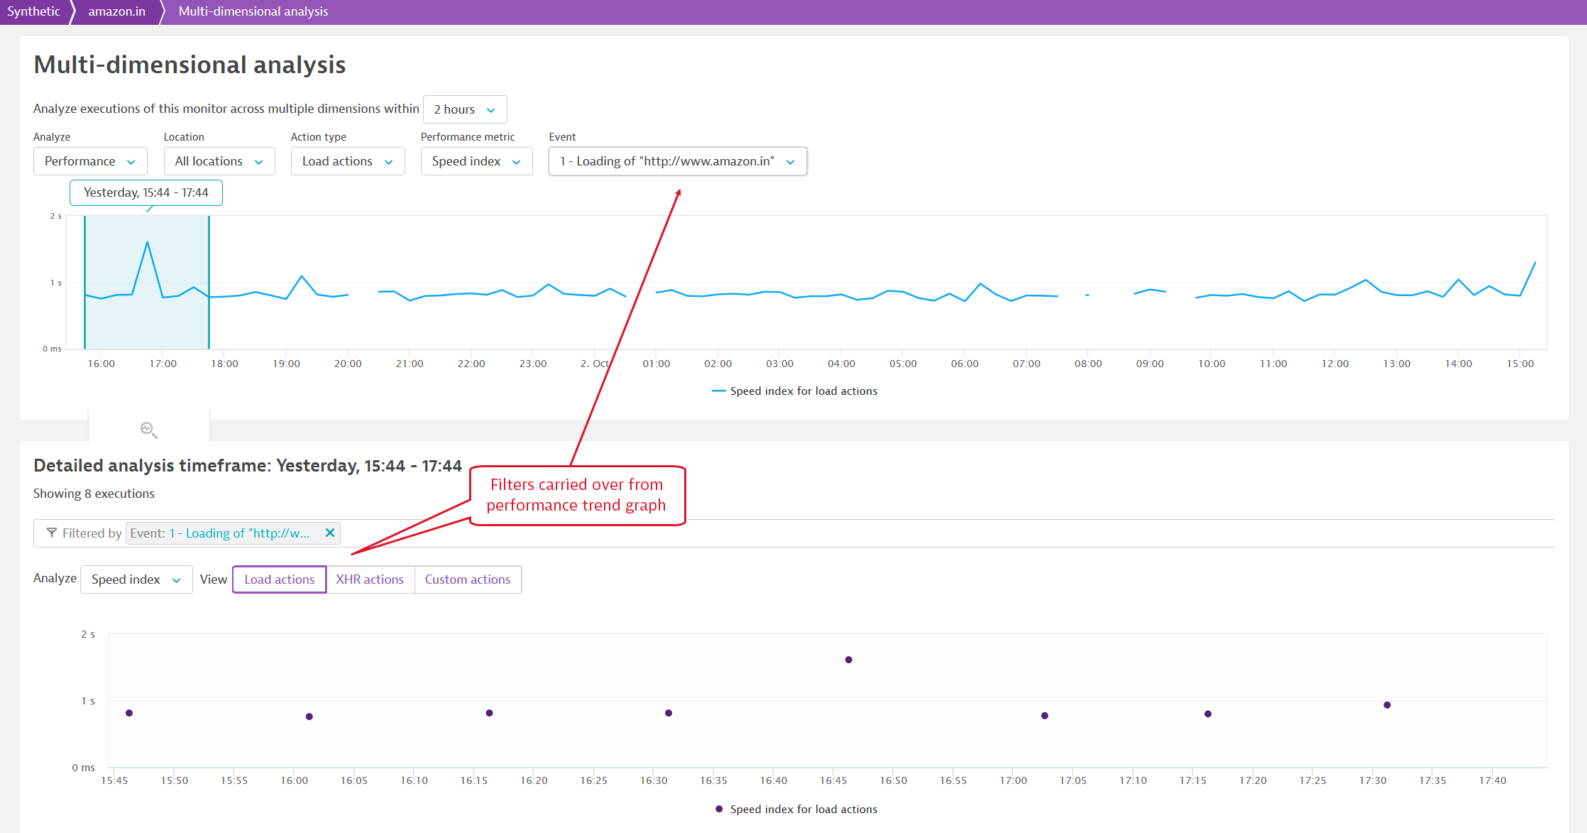1587x833 pixels.
Task: Click the scatter data point near 16:15
Action: click(490, 713)
